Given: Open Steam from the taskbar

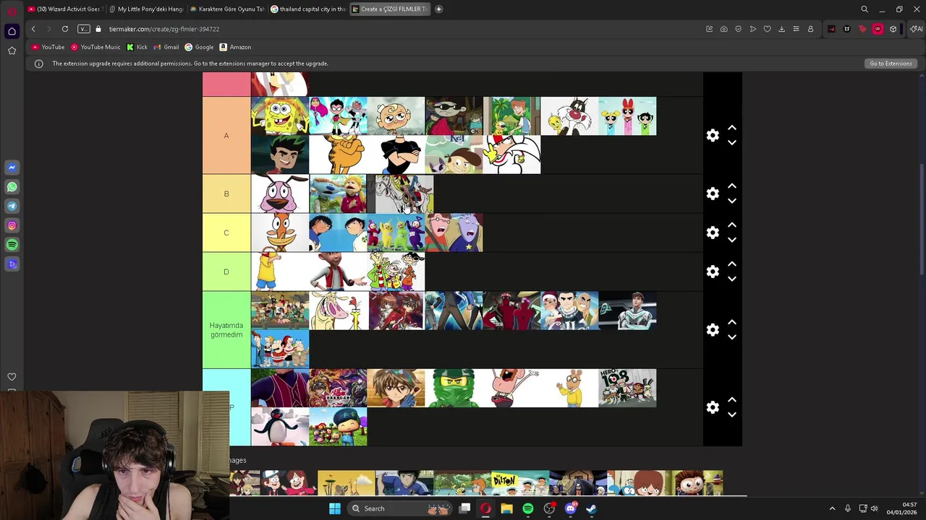Looking at the screenshot, I should coord(591,508).
